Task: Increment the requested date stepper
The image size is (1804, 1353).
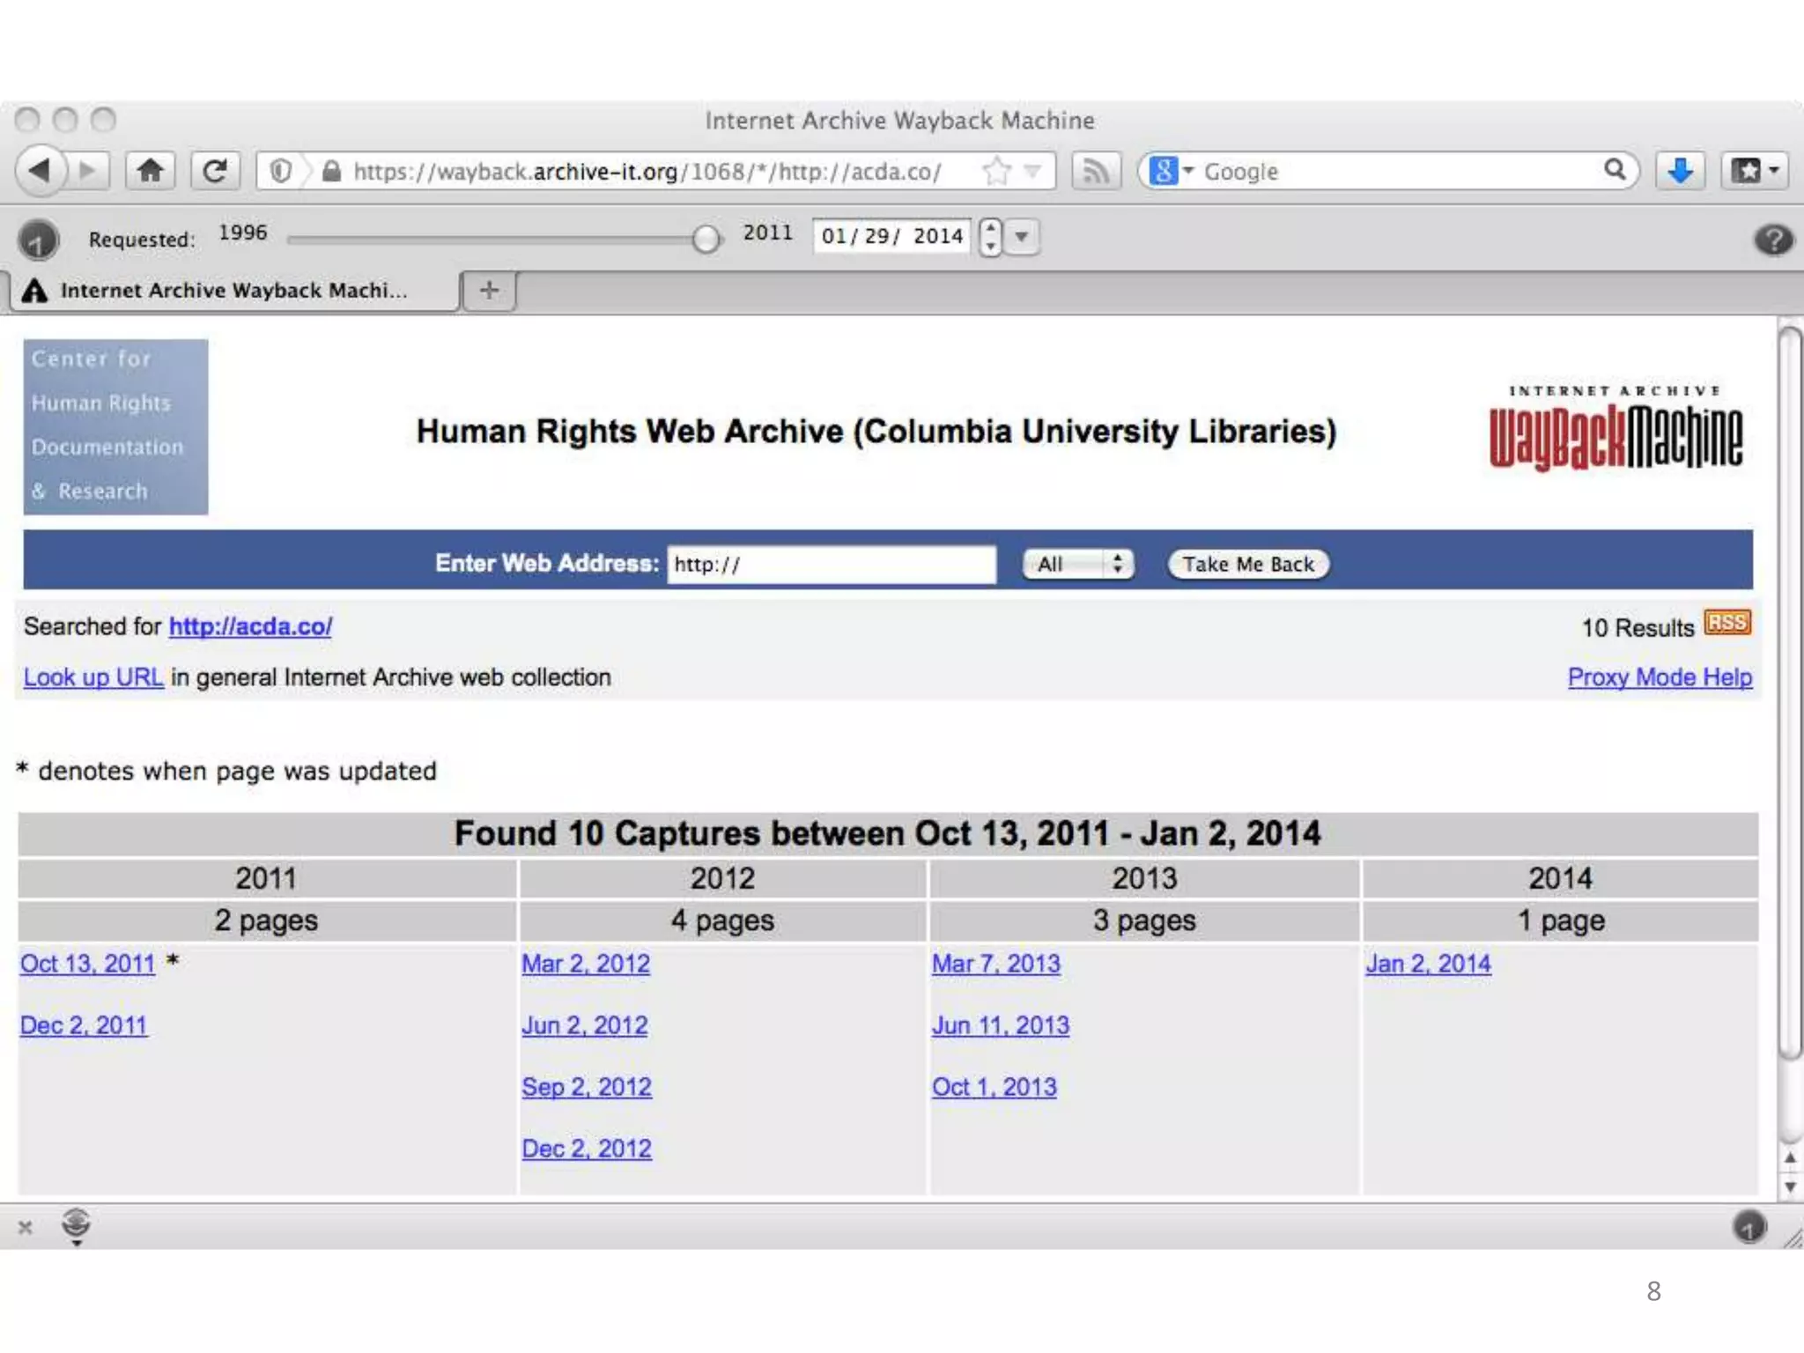Action: coord(991,228)
